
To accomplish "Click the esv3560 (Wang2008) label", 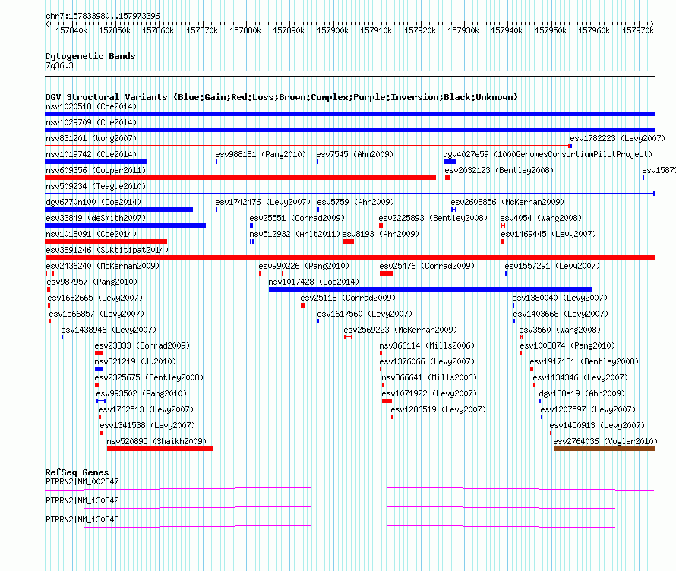I will coord(560,330).
